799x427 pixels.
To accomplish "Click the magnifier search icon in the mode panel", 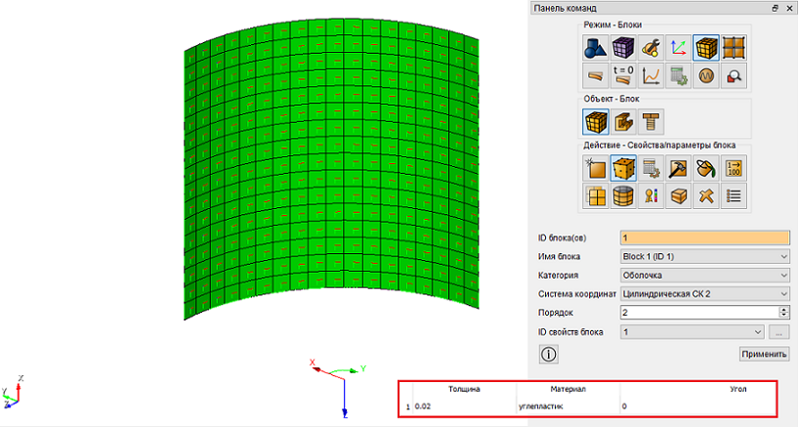I will coord(734,76).
